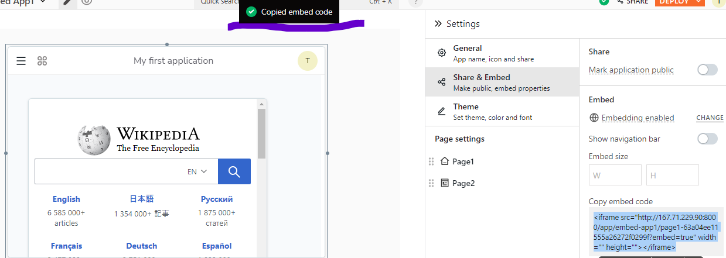726x258 pixels.
Task: Open the Deutsch Wikipedia link
Action: coord(142,246)
